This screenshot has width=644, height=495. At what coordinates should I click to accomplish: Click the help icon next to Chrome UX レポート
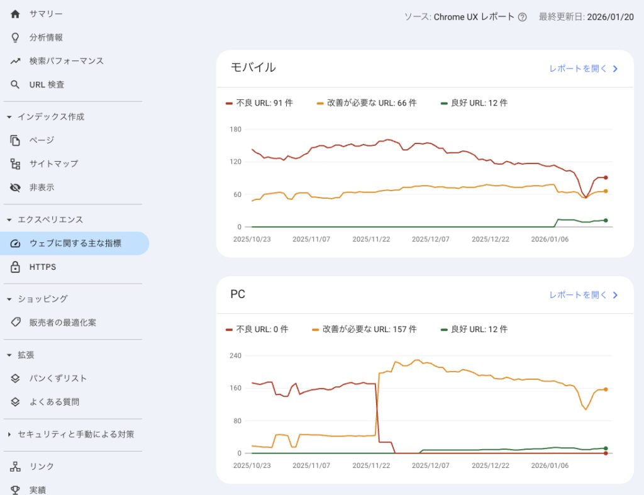pos(522,18)
